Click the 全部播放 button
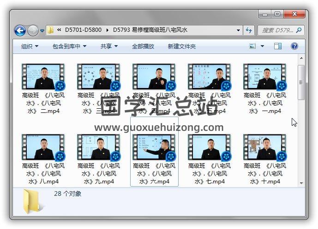Image resolution: width=318 pixels, height=229 pixels. click(143, 47)
